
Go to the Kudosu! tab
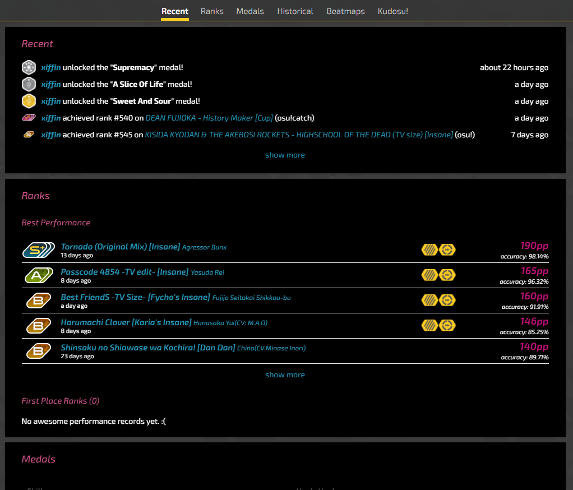click(x=393, y=11)
